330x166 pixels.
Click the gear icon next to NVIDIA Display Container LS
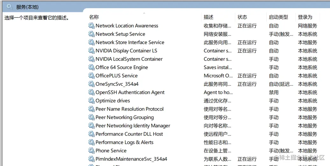point(92,51)
